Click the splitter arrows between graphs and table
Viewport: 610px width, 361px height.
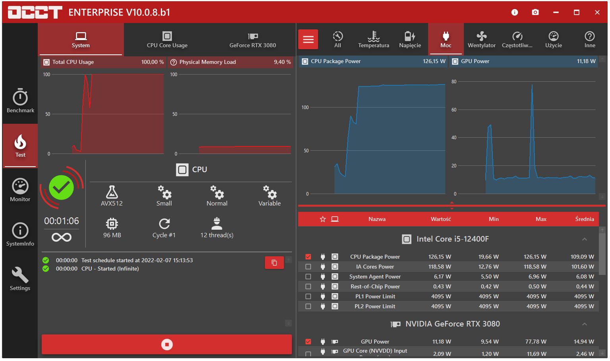(x=452, y=205)
